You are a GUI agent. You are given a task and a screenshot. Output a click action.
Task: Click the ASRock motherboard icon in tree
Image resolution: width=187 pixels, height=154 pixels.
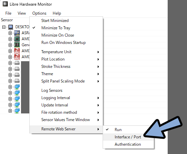coord(17,33)
